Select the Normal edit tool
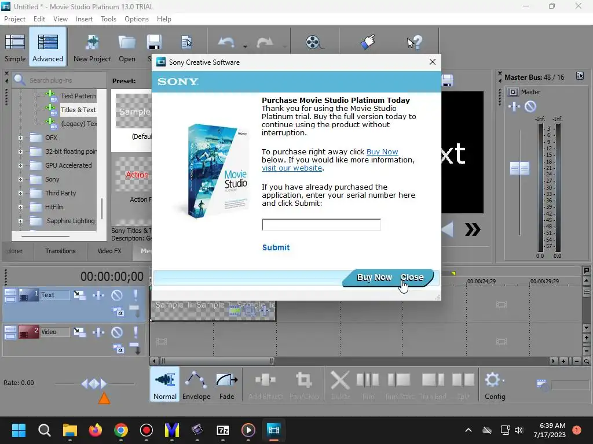 click(165, 385)
